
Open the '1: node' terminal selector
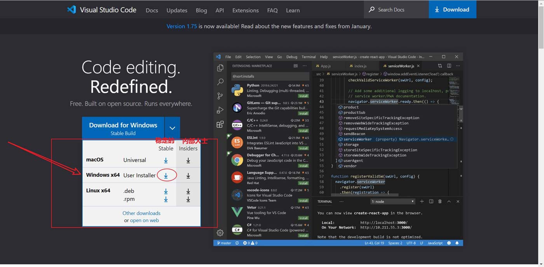392,201
